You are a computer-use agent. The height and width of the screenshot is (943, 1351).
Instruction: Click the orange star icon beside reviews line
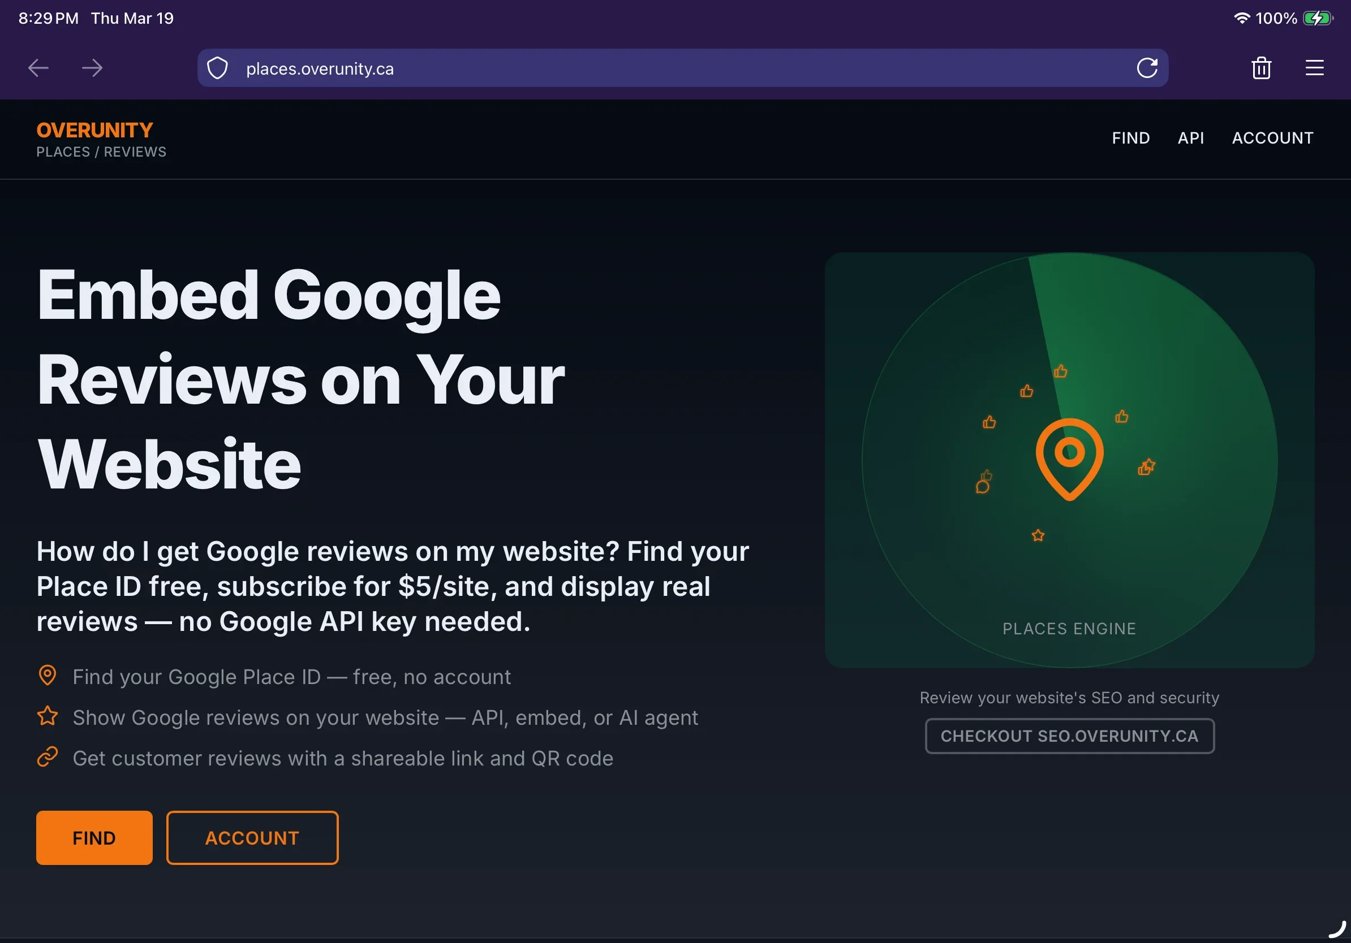pyautogui.click(x=48, y=716)
